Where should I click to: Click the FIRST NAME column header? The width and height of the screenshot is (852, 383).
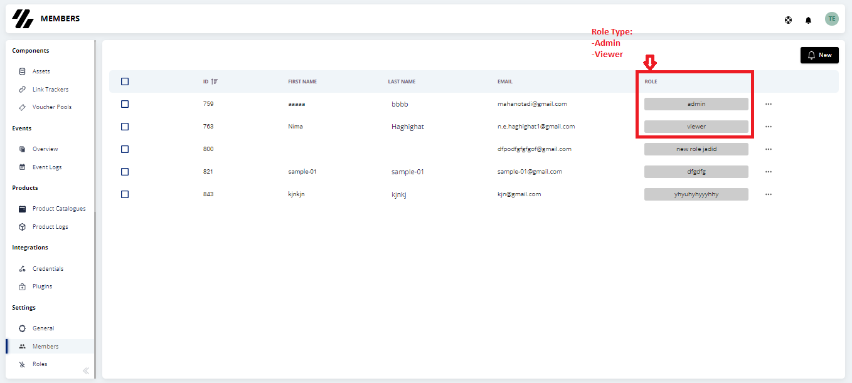(x=302, y=81)
